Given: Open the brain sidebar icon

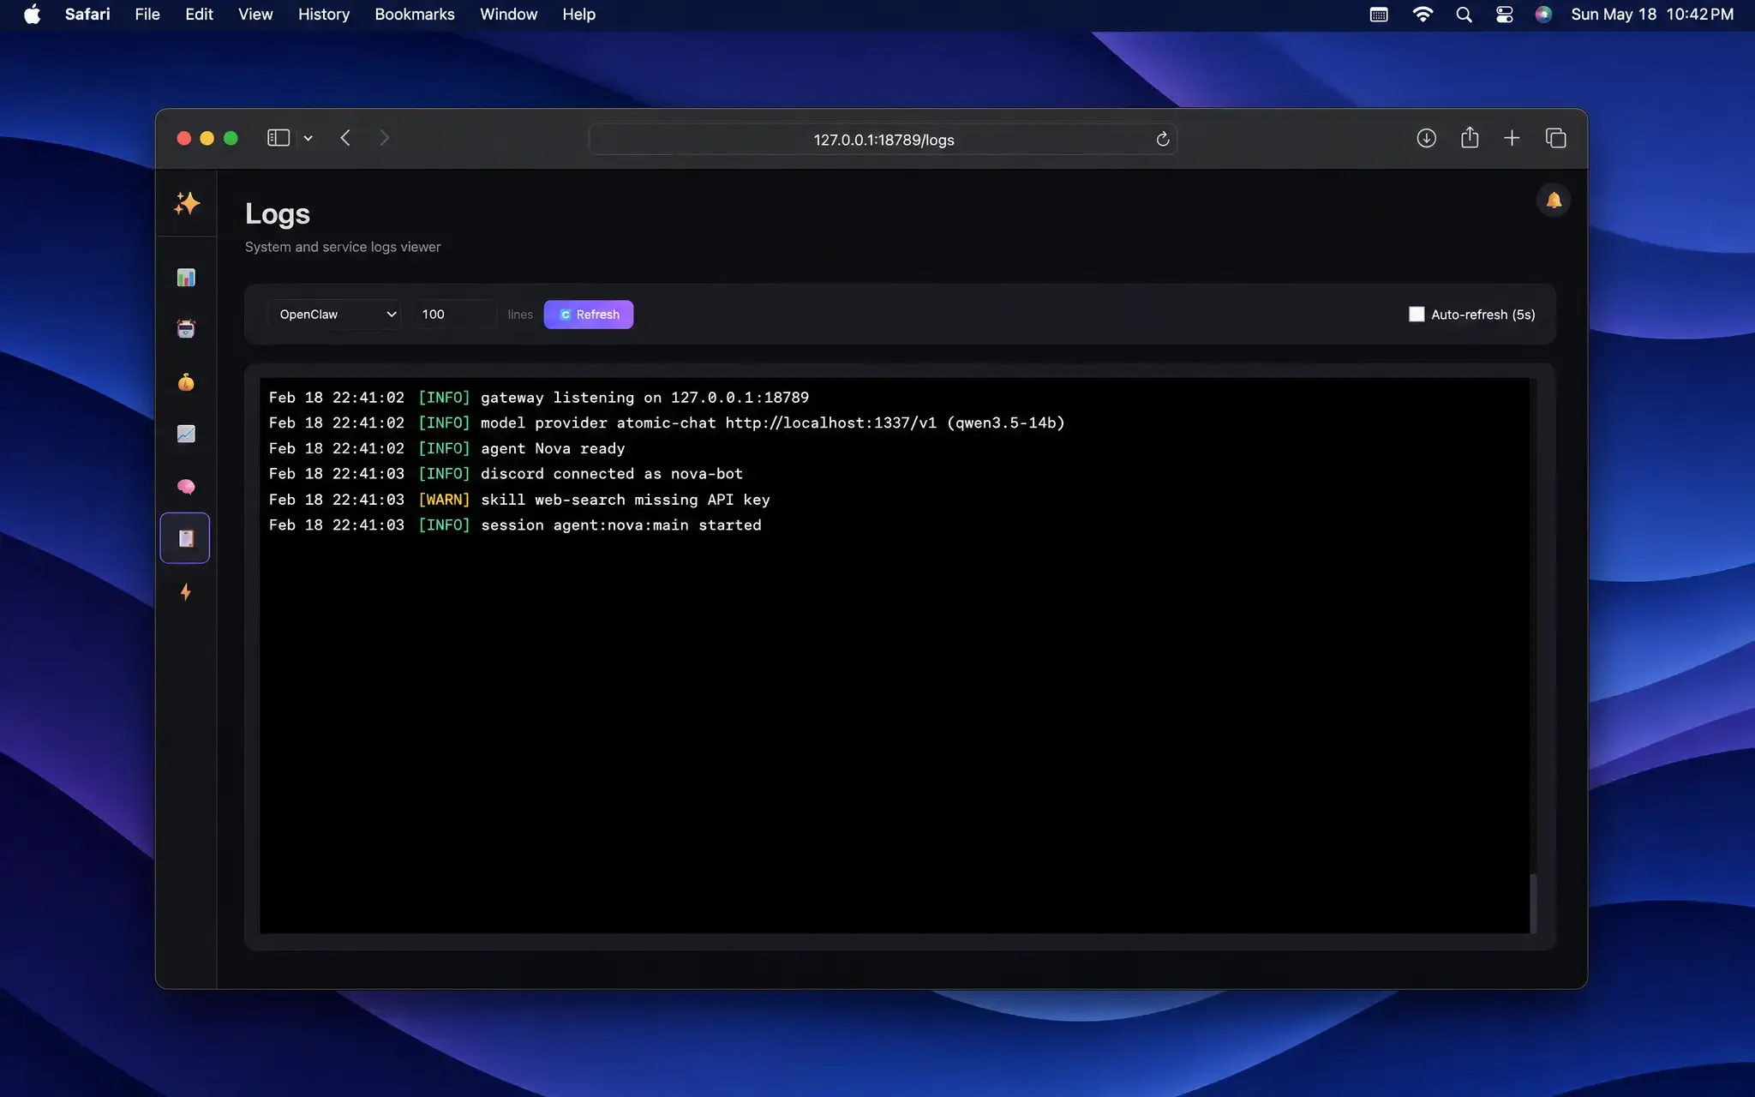Looking at the screenshot, I should pos(186,487).
